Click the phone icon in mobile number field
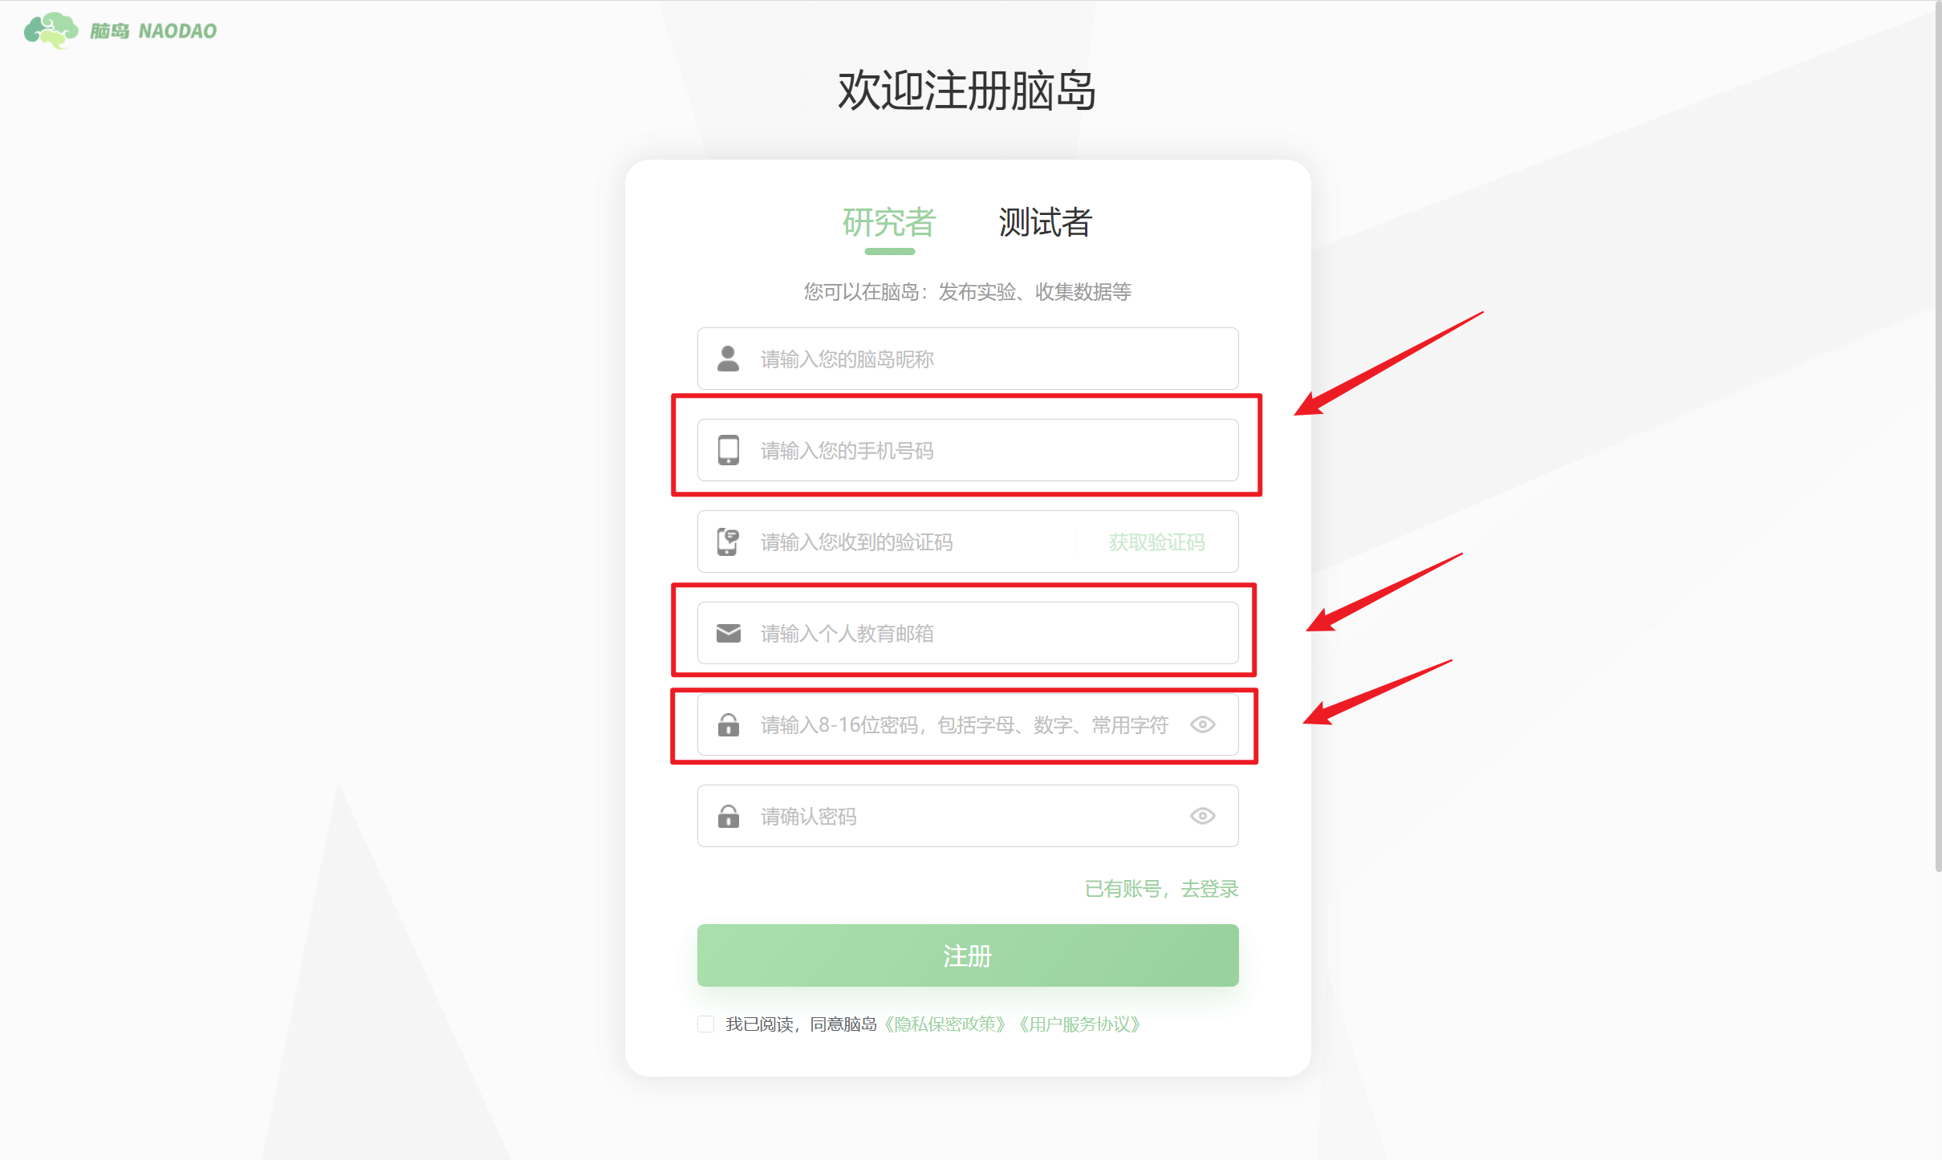The width and height of the screenshot is (1942, 1160). point(728,450)
